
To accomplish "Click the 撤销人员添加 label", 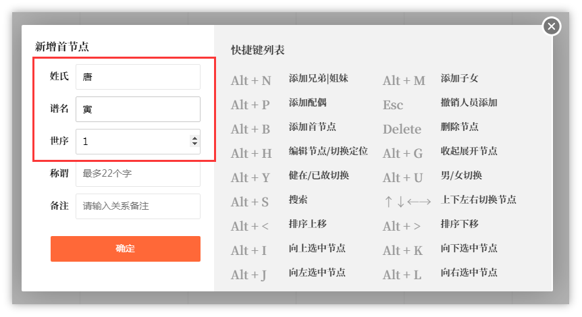I will 469,103.
